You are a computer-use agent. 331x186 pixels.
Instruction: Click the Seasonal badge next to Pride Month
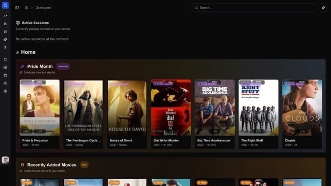[x=63, y=66]
